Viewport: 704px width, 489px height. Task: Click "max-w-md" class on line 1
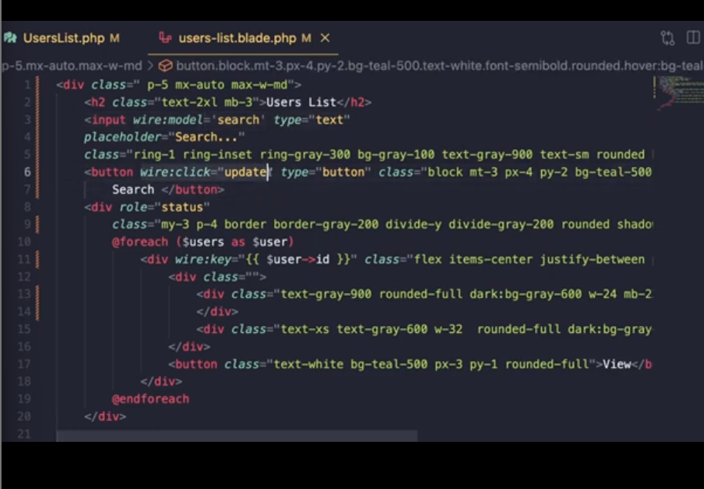point(259,85)
